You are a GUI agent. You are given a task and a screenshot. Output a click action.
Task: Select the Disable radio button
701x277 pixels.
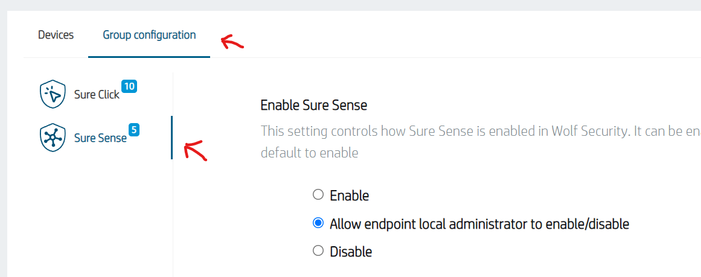click(318, 251)
